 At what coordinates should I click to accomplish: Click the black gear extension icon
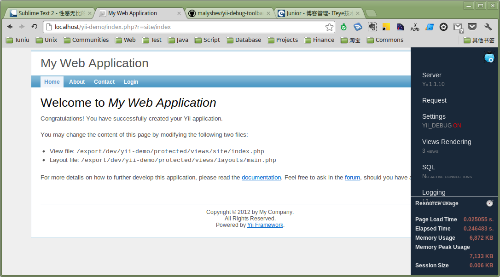point(443,27)
